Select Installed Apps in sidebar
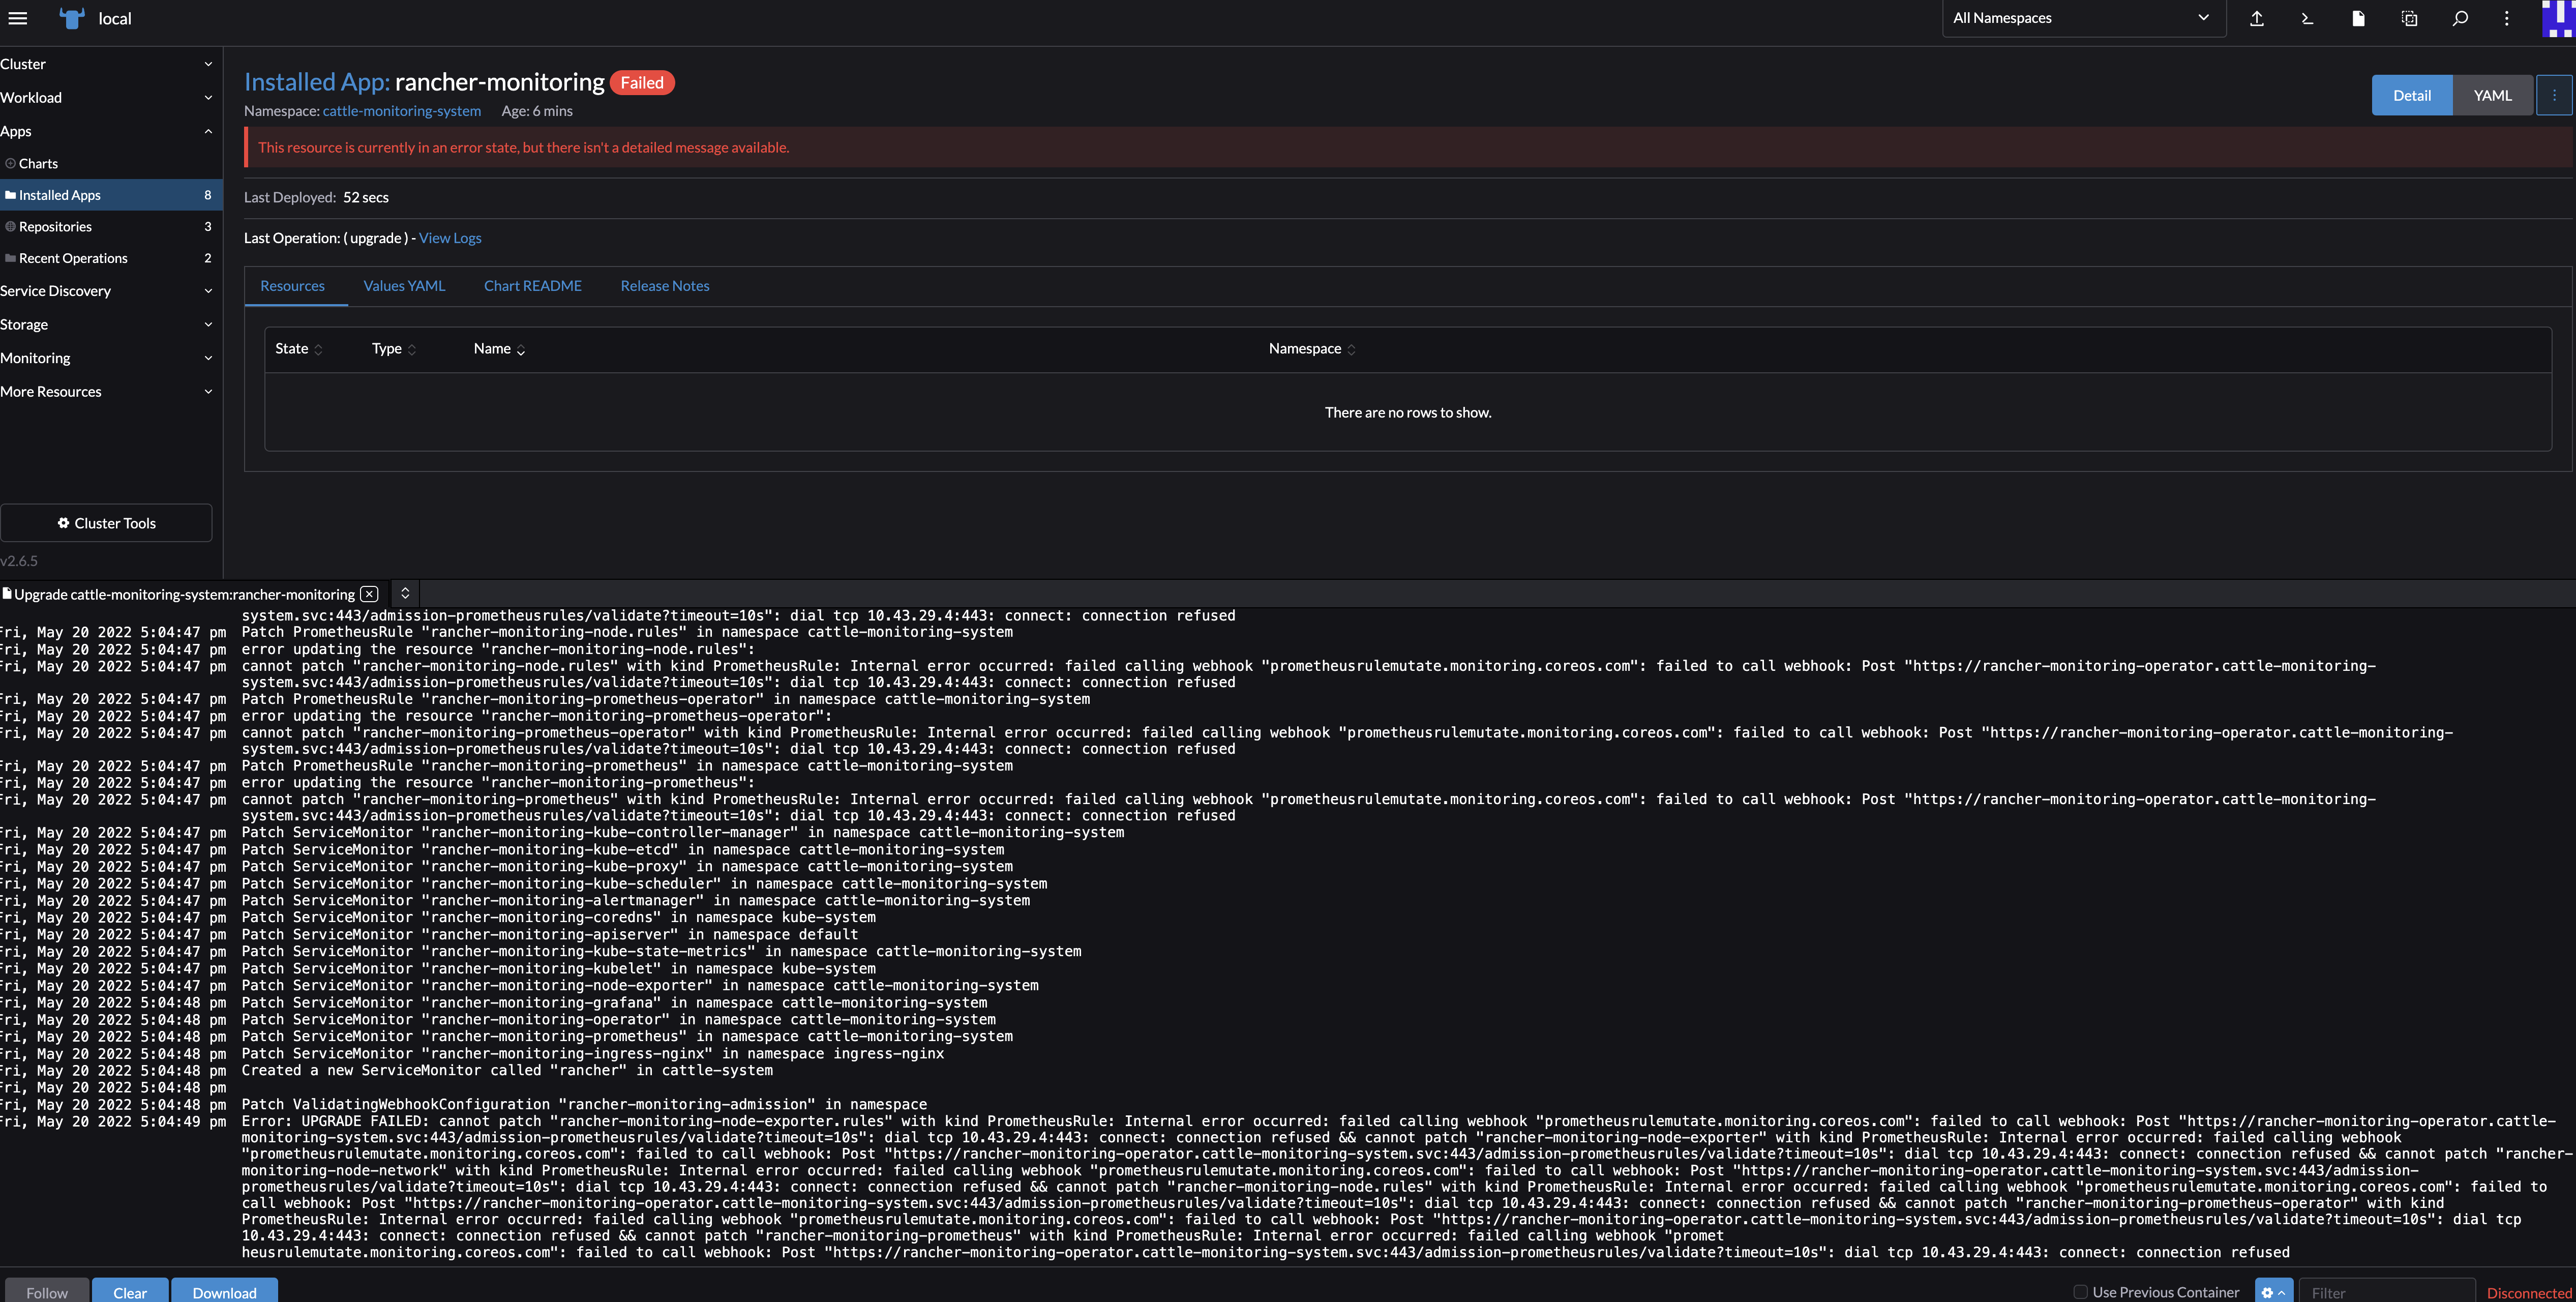This screenshot has height=1302, width=2576. (x=110, y=195)
